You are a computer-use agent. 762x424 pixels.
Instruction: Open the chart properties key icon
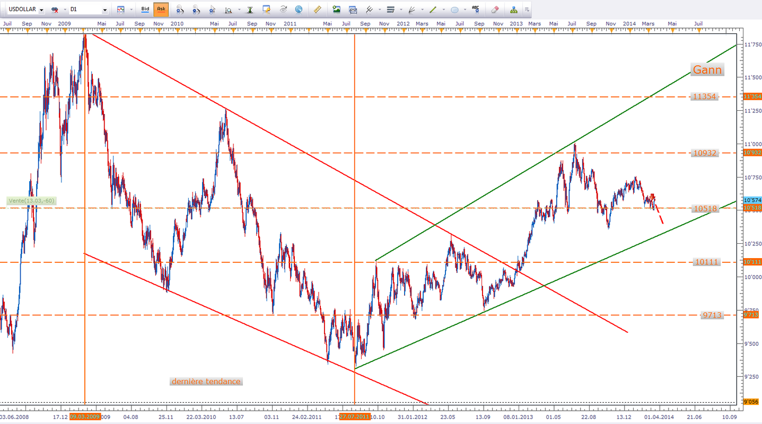point(267,10)
